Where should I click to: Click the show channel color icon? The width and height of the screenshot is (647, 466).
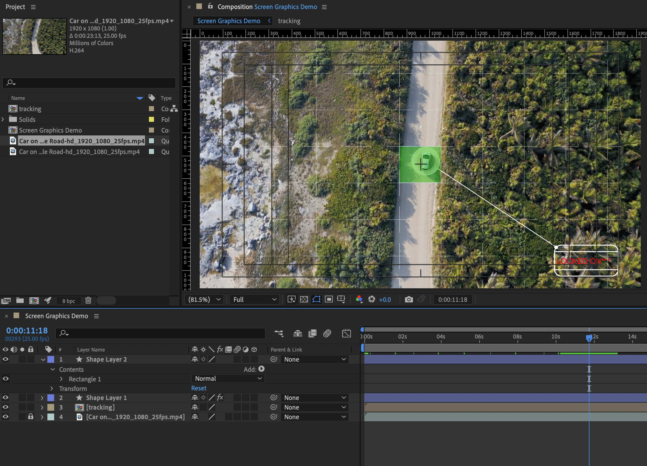tap(359, 299)
